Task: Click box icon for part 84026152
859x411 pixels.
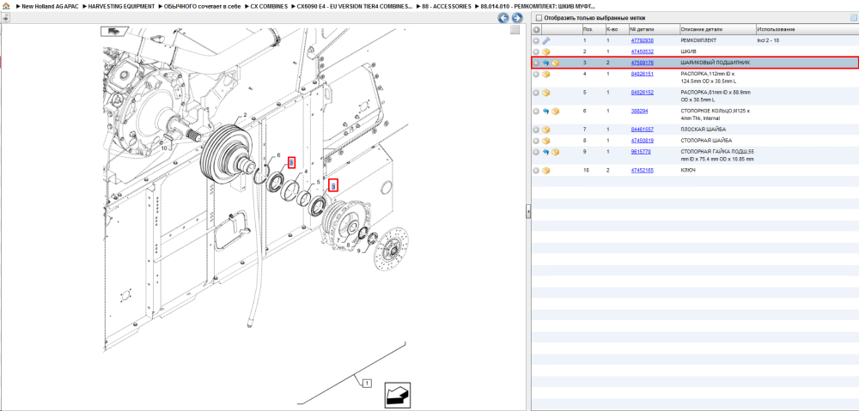Action: click(546, 93)
